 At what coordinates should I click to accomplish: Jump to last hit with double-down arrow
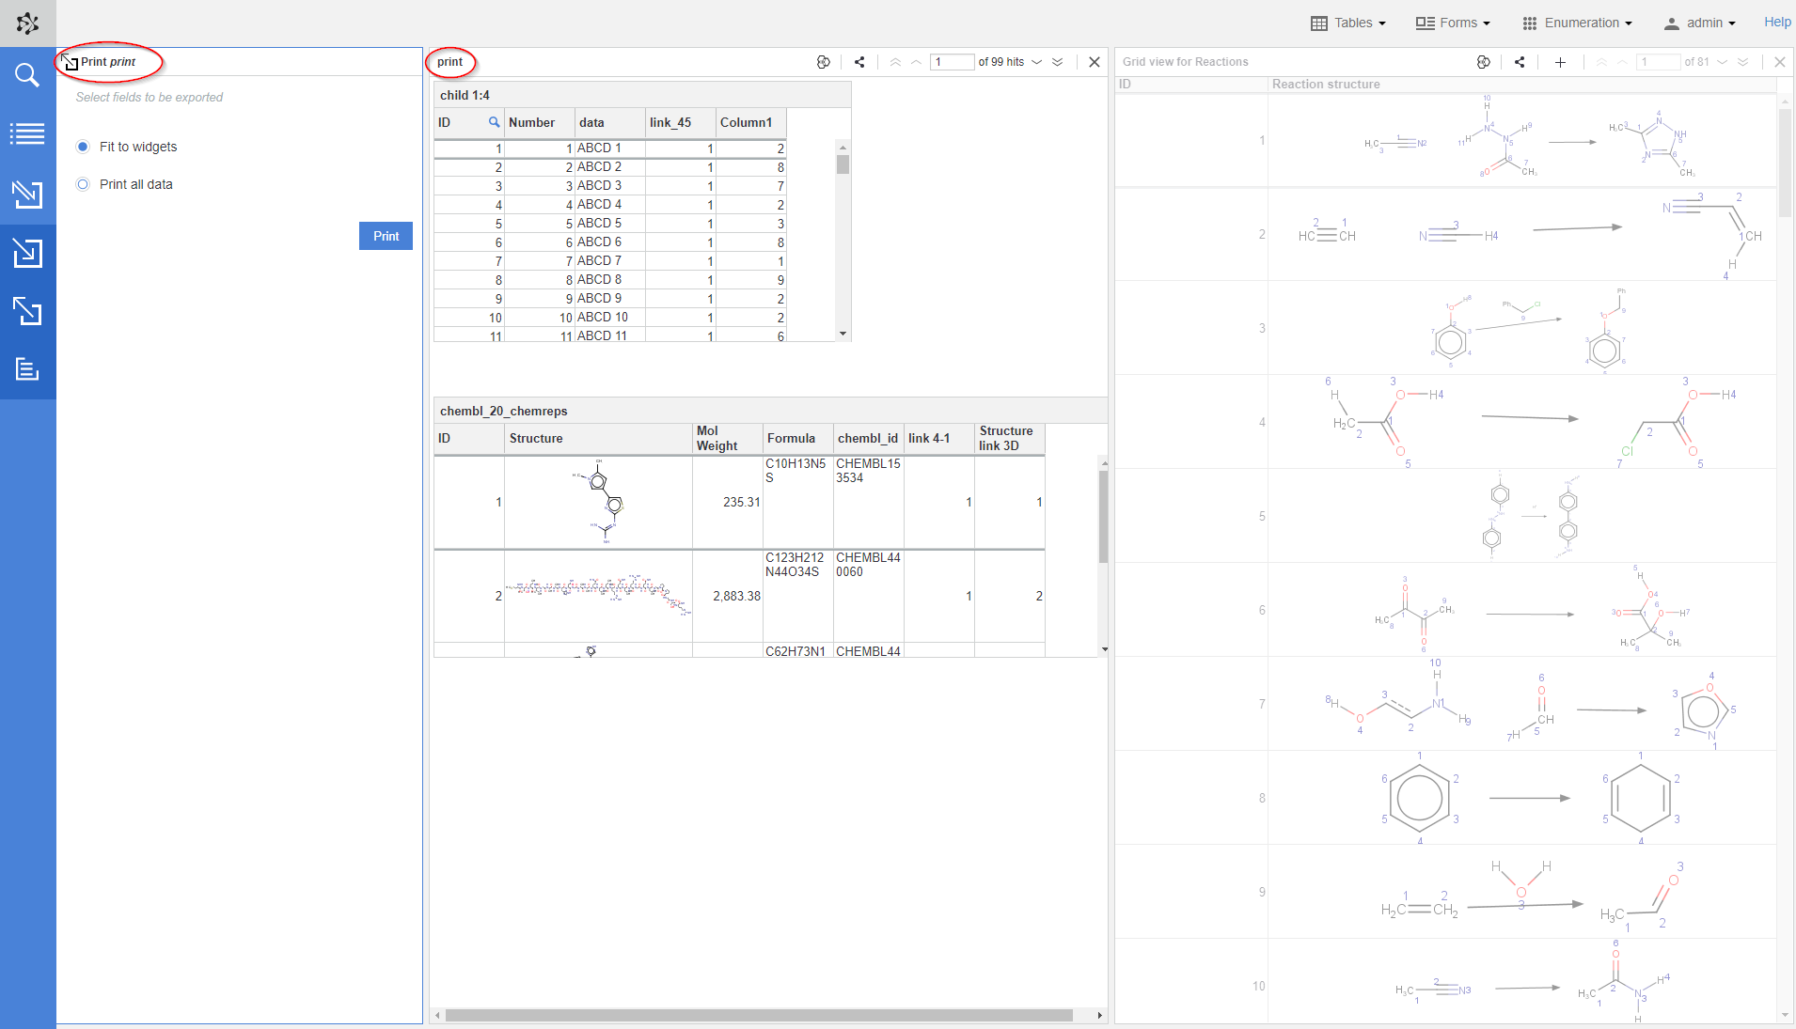(x=1058, y=62)
